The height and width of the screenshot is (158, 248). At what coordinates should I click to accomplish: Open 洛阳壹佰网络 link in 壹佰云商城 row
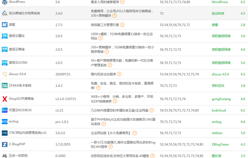(221, 50)
